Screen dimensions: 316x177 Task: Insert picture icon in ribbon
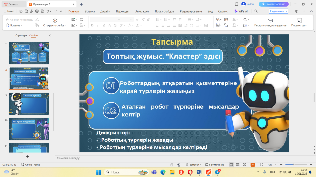tap(226, 20)
